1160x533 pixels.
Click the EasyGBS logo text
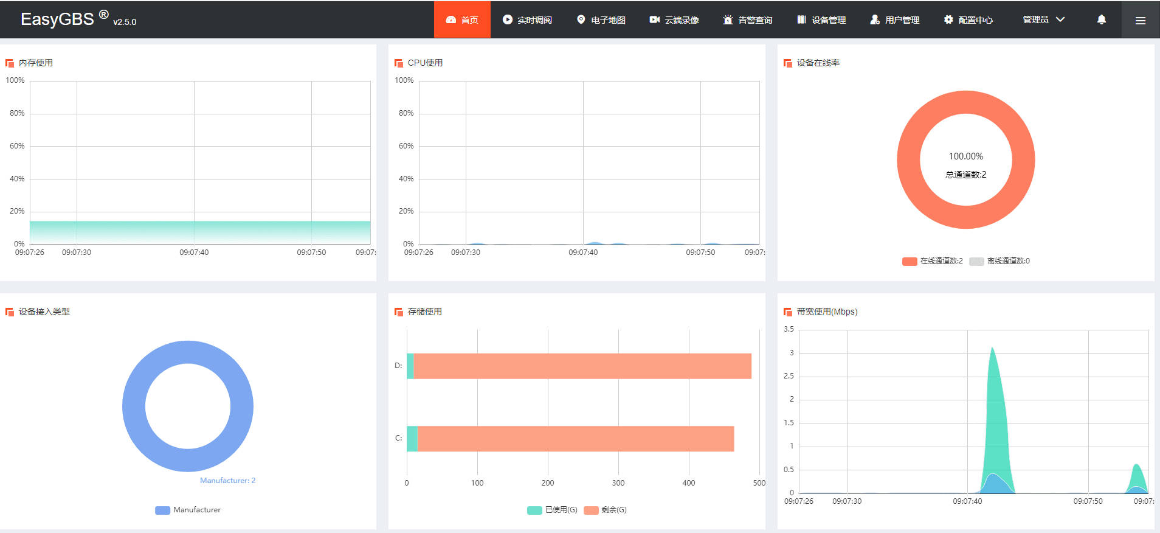[57, 19]
